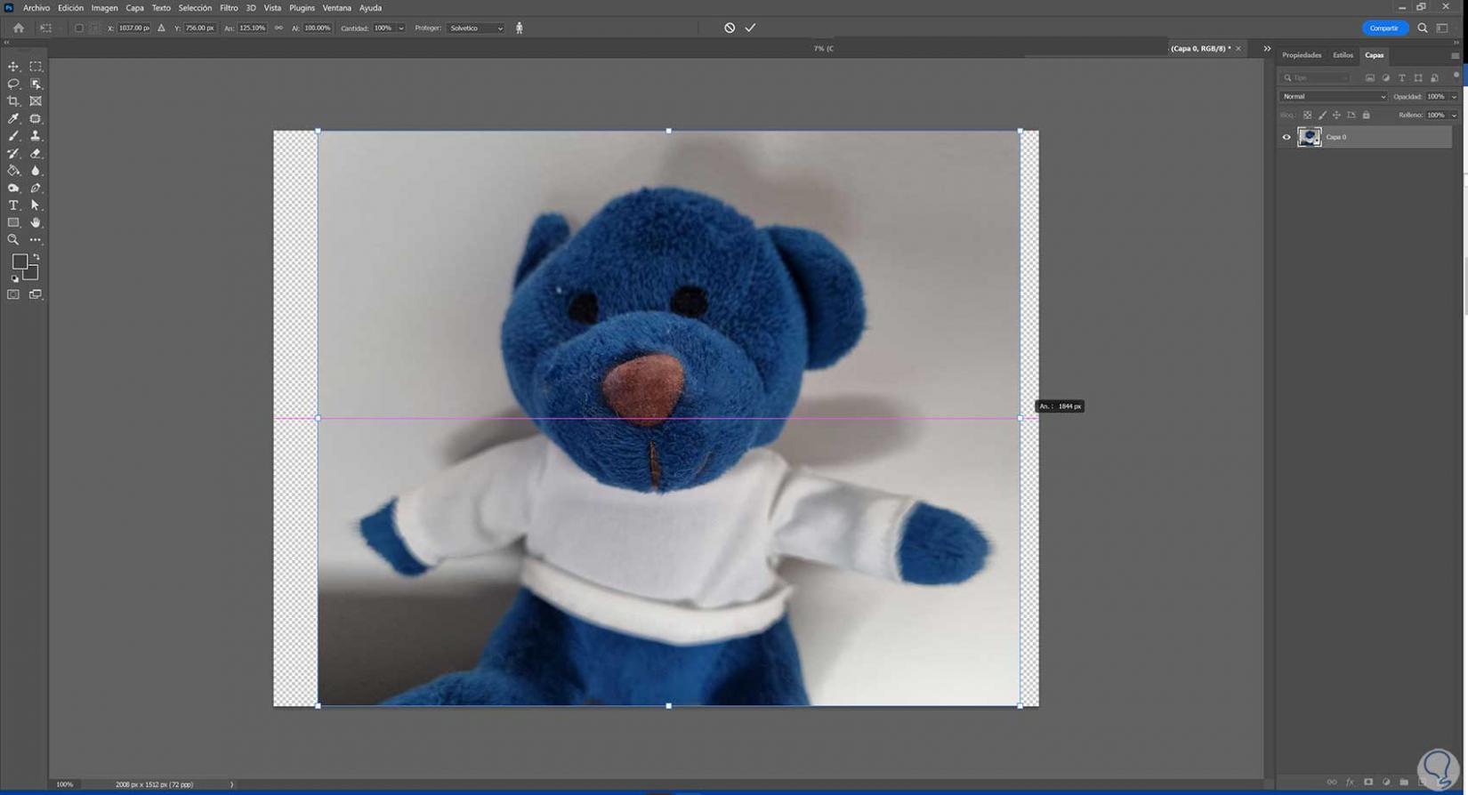Select the Horizontal Type tool
Image resolution: width=1468 pixels, height=795 pixels.
13,205
